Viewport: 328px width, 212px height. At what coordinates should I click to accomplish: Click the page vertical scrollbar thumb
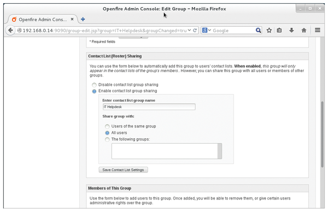[323, 134]
